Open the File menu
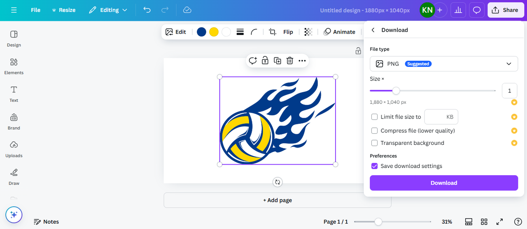Viewport: 527px width, 229px height. tap(35, 10)
